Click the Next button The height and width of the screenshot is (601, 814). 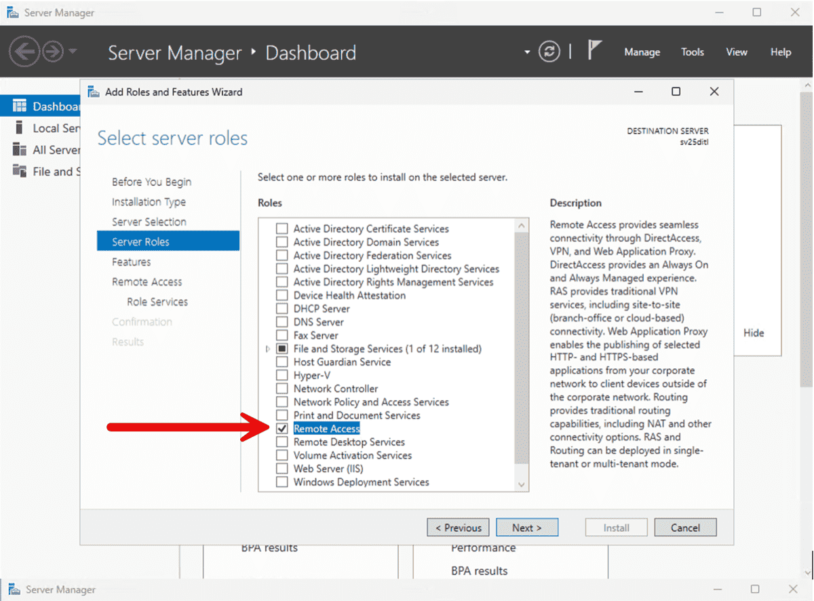tap(527, 528)
